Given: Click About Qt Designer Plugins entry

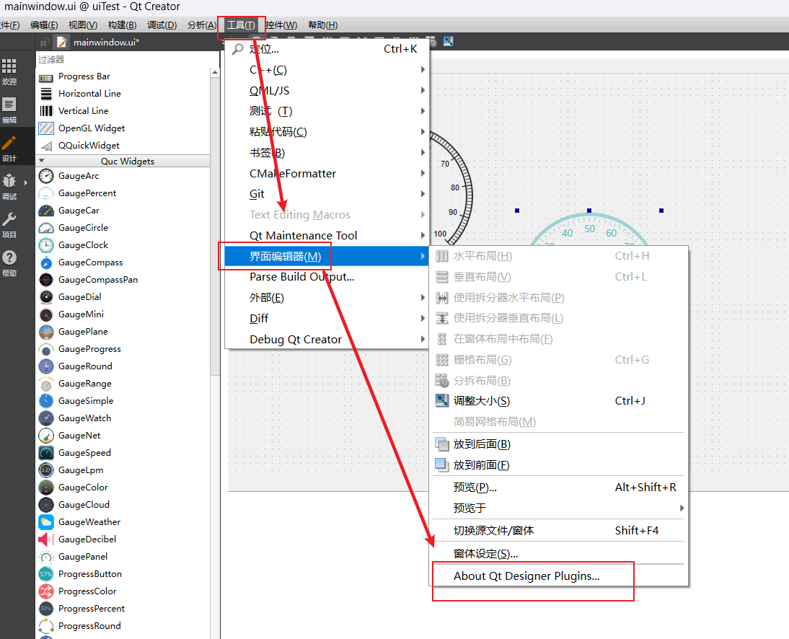Looking at the screenshot, I should tap(526, 576).
